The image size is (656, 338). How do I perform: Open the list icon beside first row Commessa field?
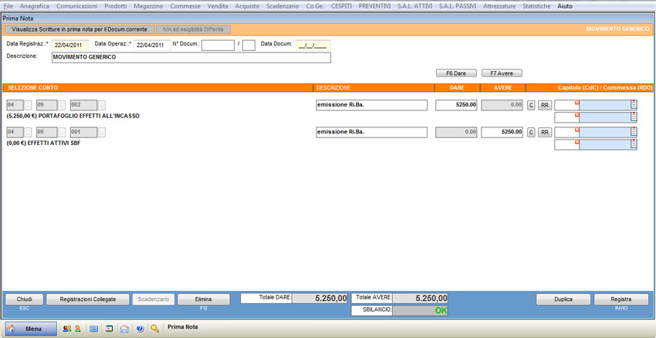634,105
